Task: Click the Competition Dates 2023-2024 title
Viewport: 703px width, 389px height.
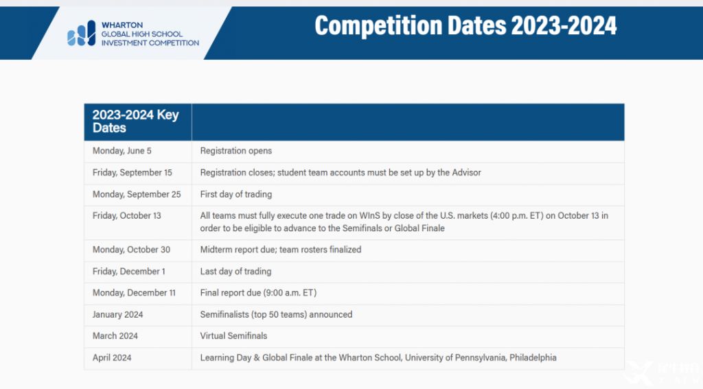Action: pos(465,25)
